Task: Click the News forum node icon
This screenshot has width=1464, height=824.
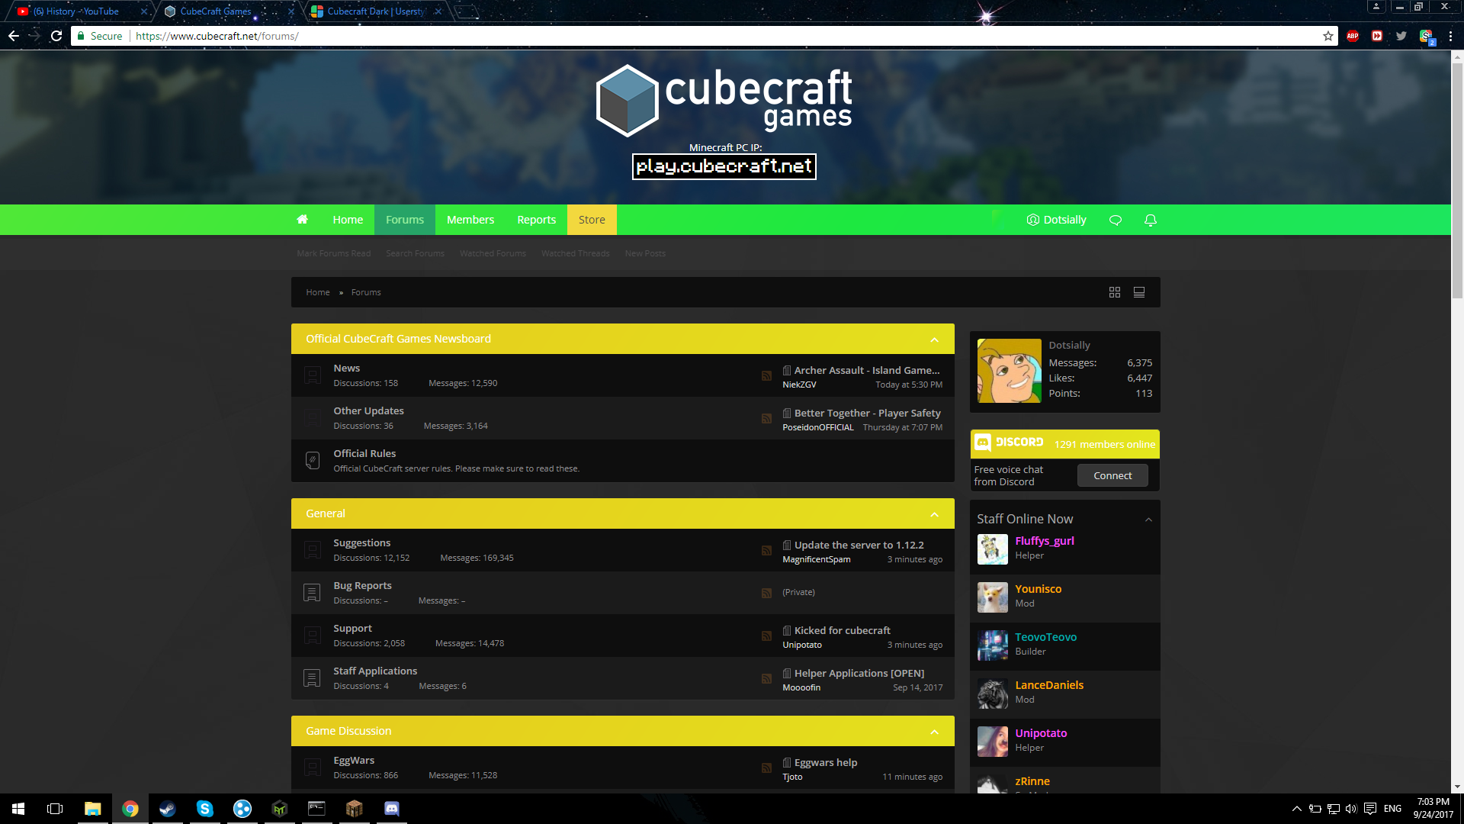Action: click(x=312, y=375)
